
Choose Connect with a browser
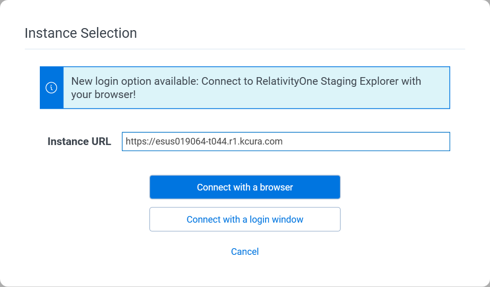[x=244, y=187]
